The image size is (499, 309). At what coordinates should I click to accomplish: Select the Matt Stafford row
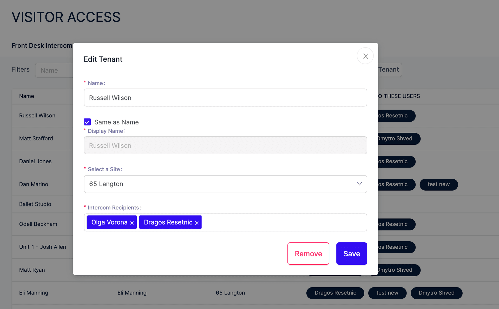point(36,138)
